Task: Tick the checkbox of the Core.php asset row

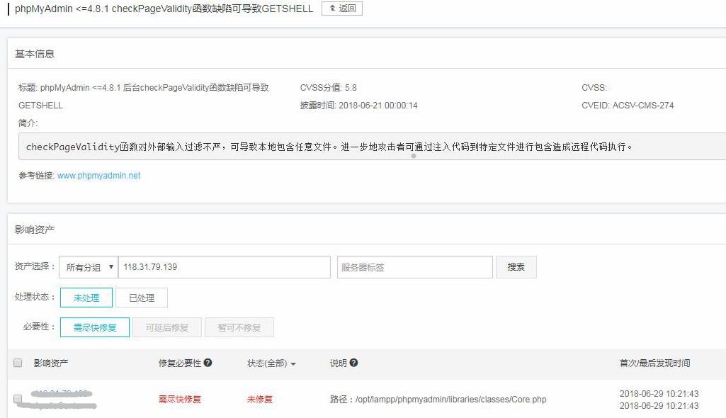Action: pyautogui.click(x=18, y=399)
